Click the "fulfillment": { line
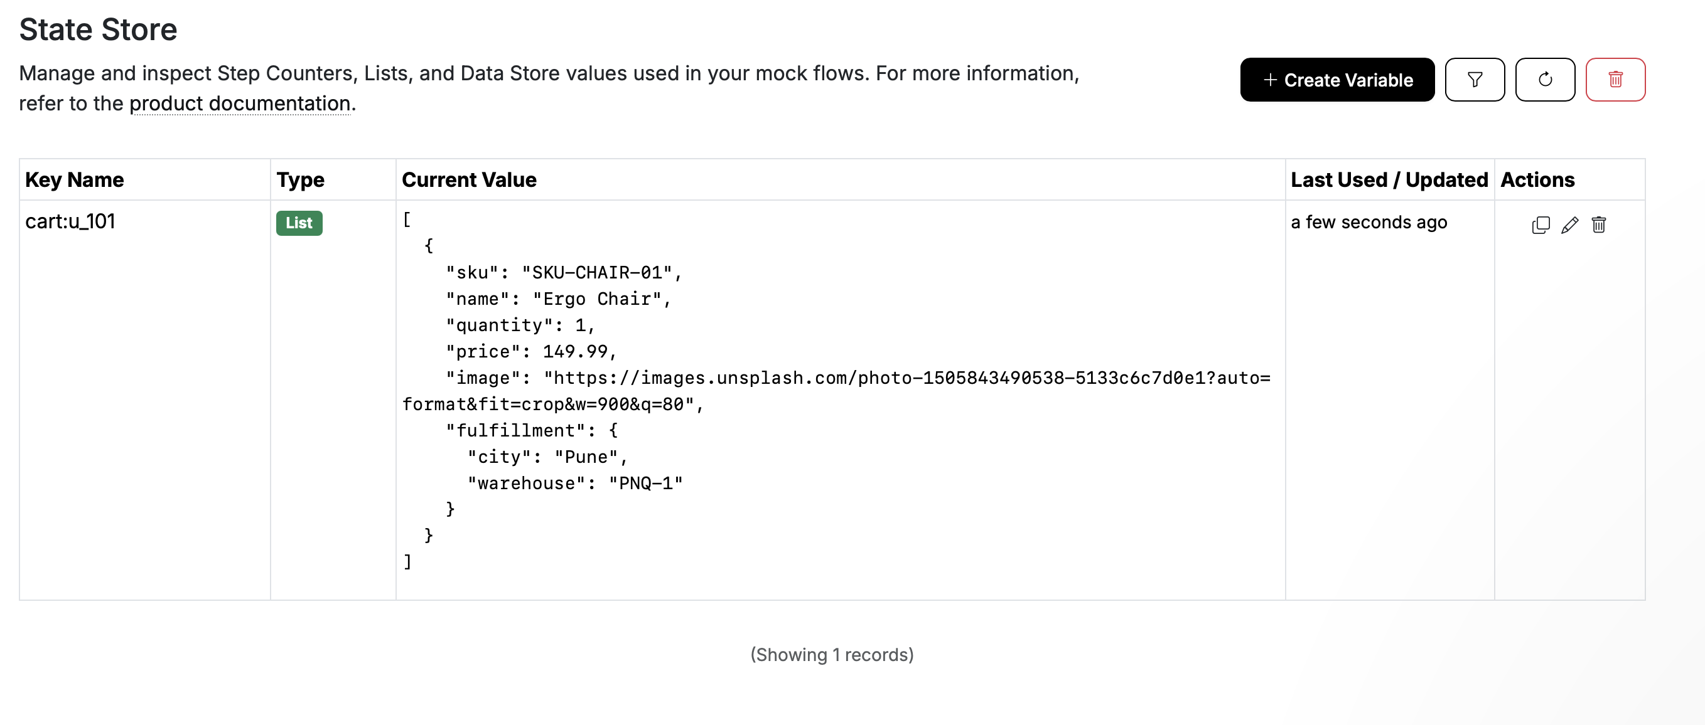1705x725 pixels. pyautogui.click(x=532, y=431)
